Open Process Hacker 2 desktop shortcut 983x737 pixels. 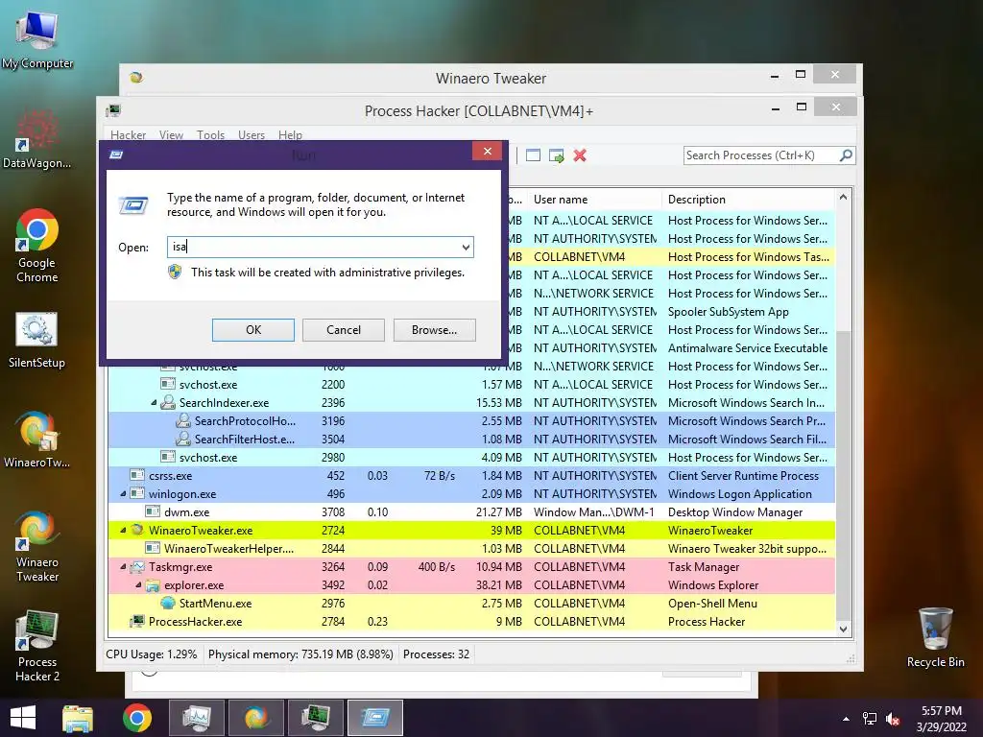point(37,647)
